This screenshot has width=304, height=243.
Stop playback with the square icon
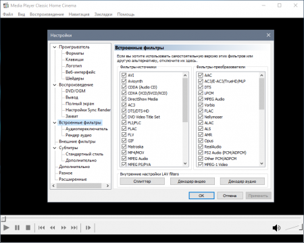pyautogui.click(x=28, y=227)
